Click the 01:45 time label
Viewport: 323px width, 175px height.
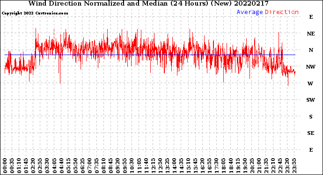pos(26,166)
